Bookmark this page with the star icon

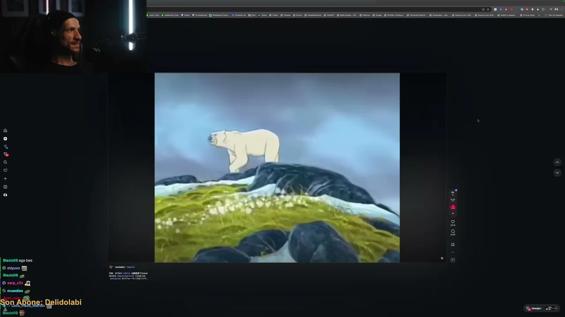[488, 9]
